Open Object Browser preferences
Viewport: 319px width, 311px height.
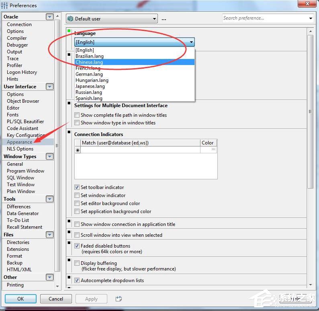23,101
